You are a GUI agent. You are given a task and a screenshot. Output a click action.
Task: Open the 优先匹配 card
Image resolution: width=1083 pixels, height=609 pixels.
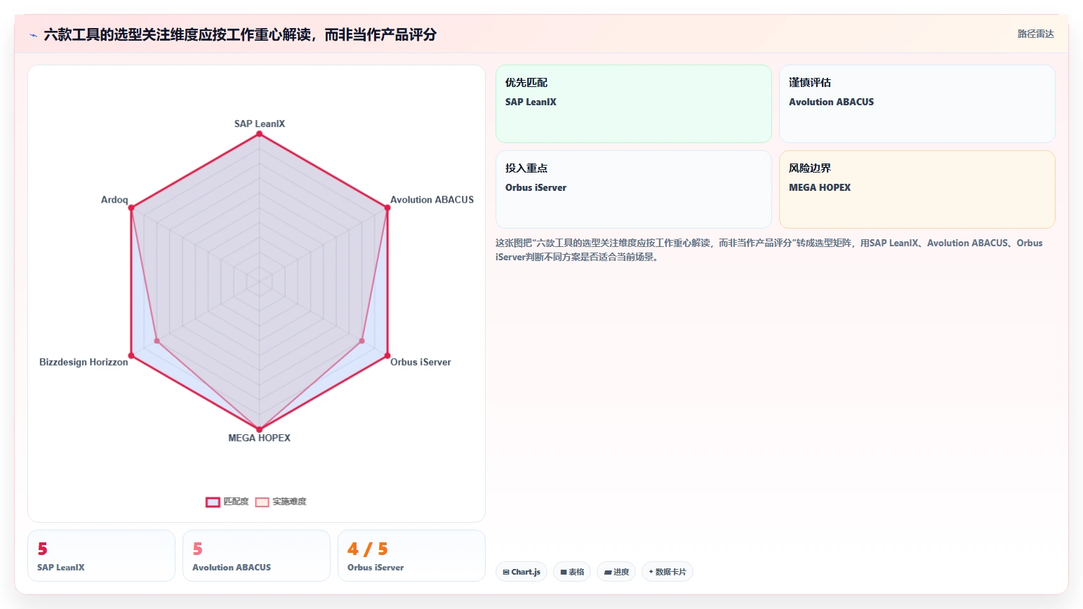coord(634,104)
